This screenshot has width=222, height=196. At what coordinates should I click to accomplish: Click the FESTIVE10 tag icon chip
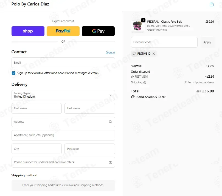(134, 54)
